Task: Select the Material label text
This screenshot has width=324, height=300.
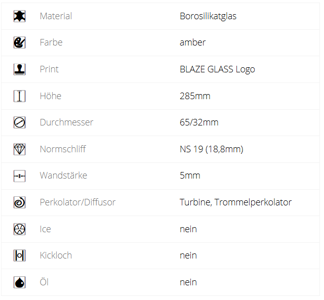Action: pos(56,16)
